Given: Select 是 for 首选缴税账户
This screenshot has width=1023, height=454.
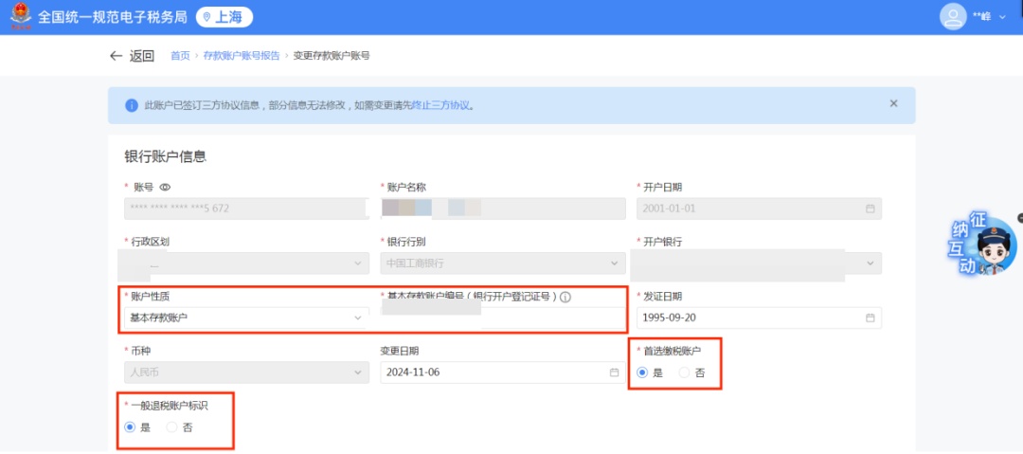Looking at the screenshot, I should [x=643, y=372].
